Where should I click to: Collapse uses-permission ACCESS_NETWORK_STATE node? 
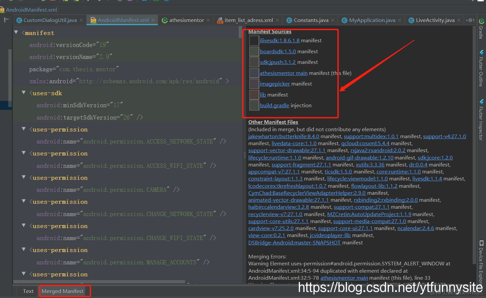[24, 129]
